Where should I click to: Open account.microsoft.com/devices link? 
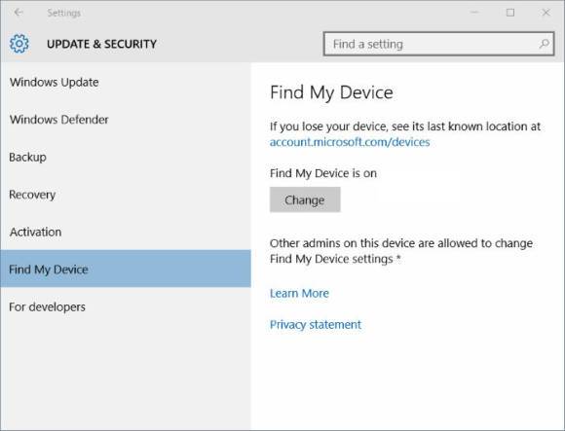tap(350, 142)
